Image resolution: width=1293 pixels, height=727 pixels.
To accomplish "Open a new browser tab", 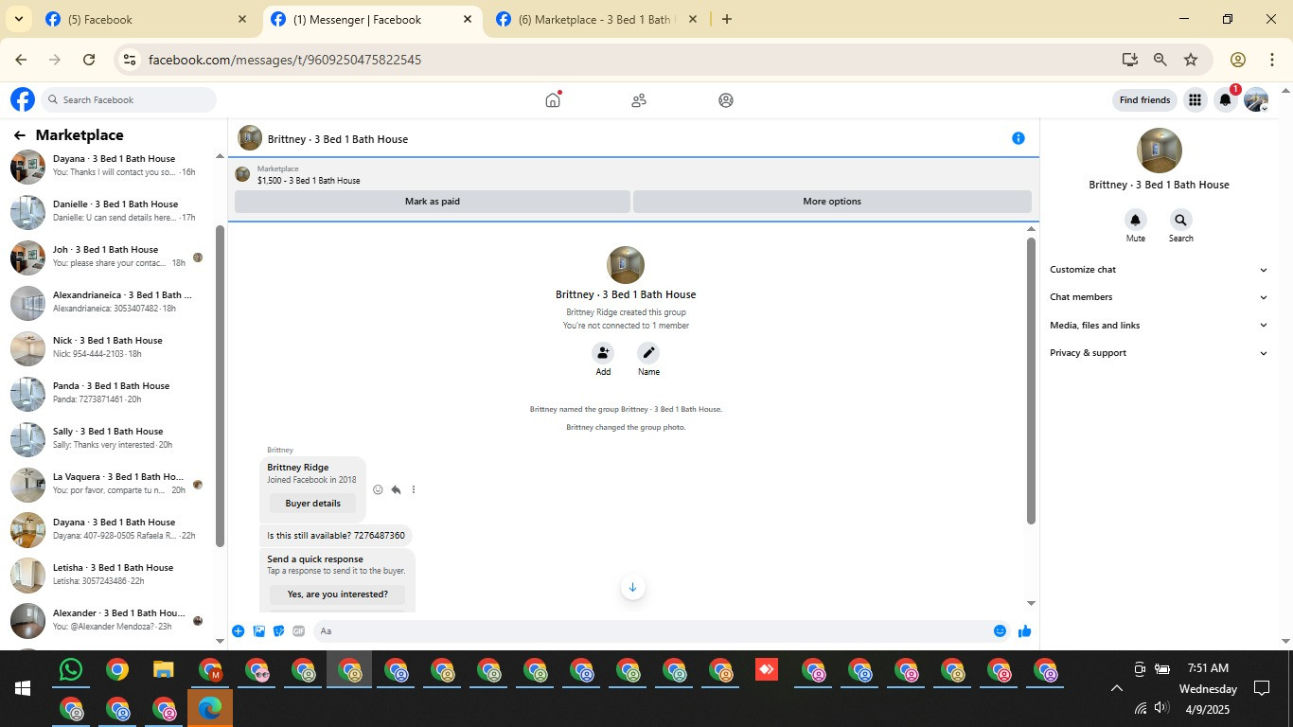I will (727, 19).
